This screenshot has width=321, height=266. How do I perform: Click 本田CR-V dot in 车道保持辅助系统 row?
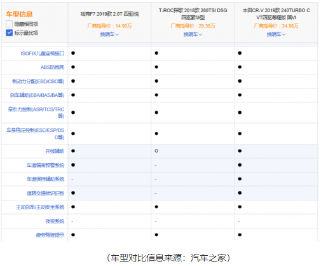(240, 179)
